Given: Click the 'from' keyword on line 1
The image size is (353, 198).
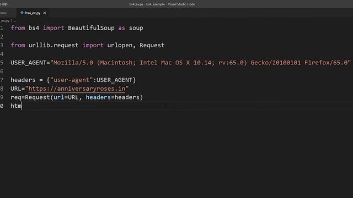Looking at the screenshot, I should click(x=18, y=28).
